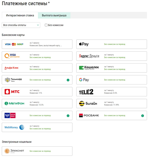150x158 pixels.
Task: Open info icon in Росбанк row
Action: coord(143,116)
